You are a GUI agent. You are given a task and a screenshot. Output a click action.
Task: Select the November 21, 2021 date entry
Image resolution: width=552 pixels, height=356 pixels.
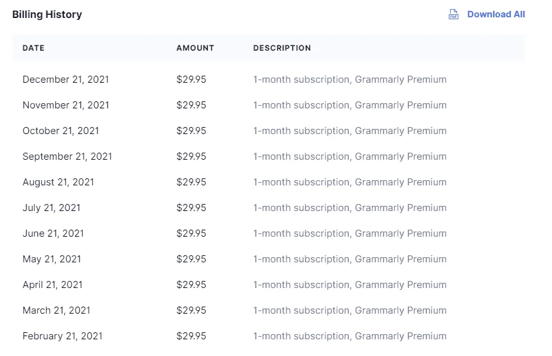click(x=66, y=105)
